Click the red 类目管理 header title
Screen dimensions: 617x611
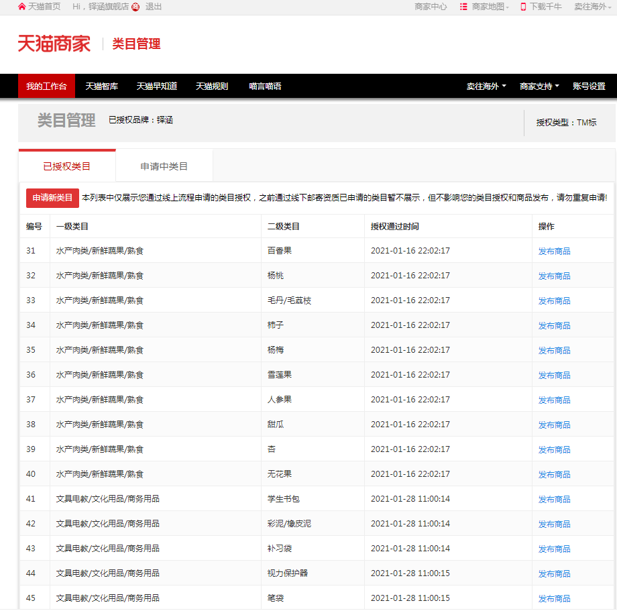[x=136, y=44]
